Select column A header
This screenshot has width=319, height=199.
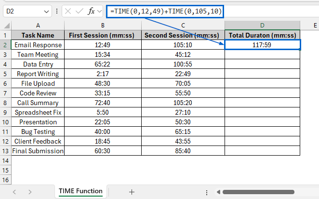38,26
